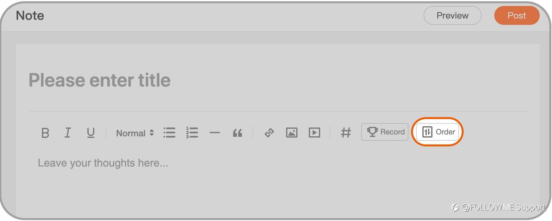The width and height of the screenshot is (552, 221).
Task: Toggle bold text formatting
Action: tap(45, 133)
